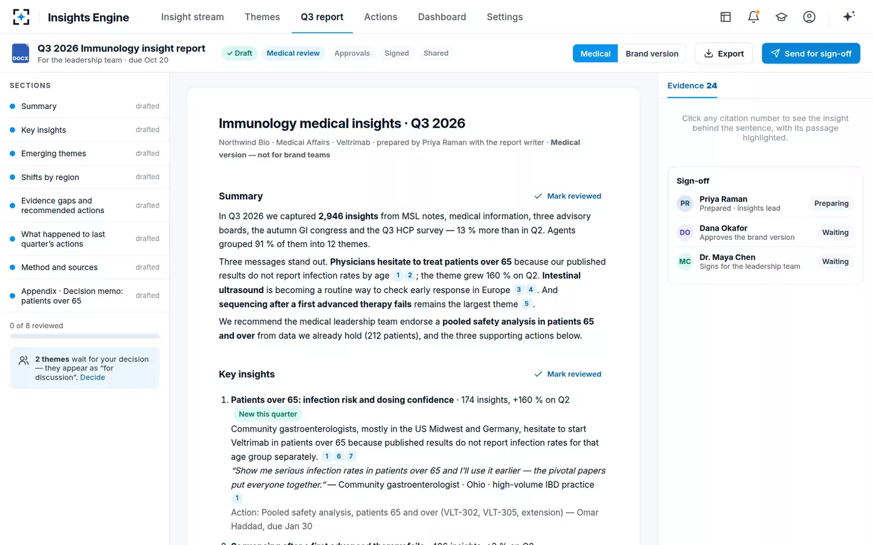
Task: Click the DOCX file icon
Action: [x=21, y=53]
